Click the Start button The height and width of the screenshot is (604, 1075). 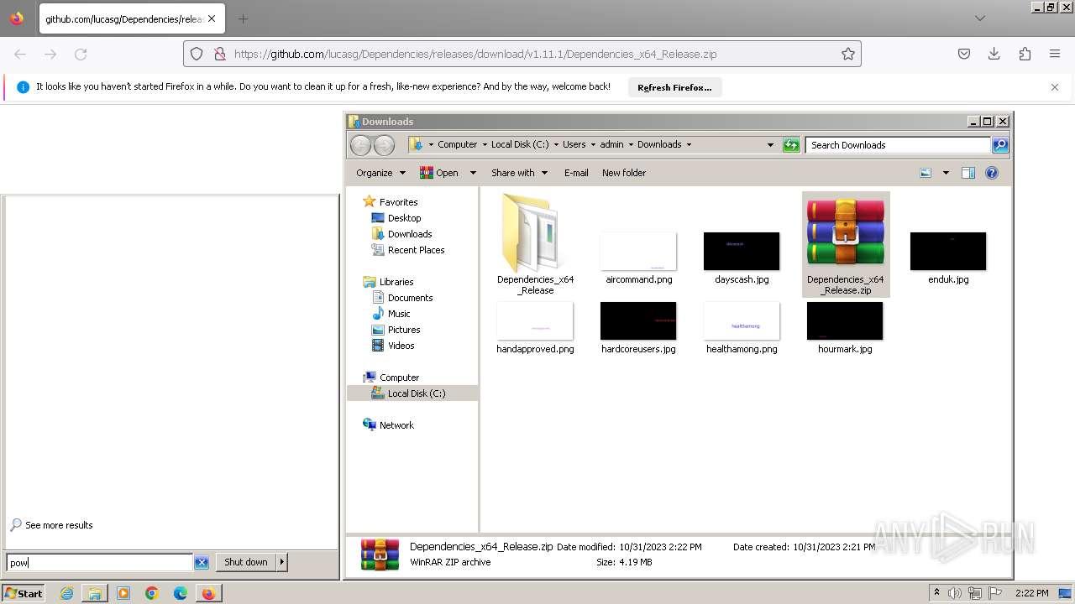pyautogui.click(x=24, y=593)
